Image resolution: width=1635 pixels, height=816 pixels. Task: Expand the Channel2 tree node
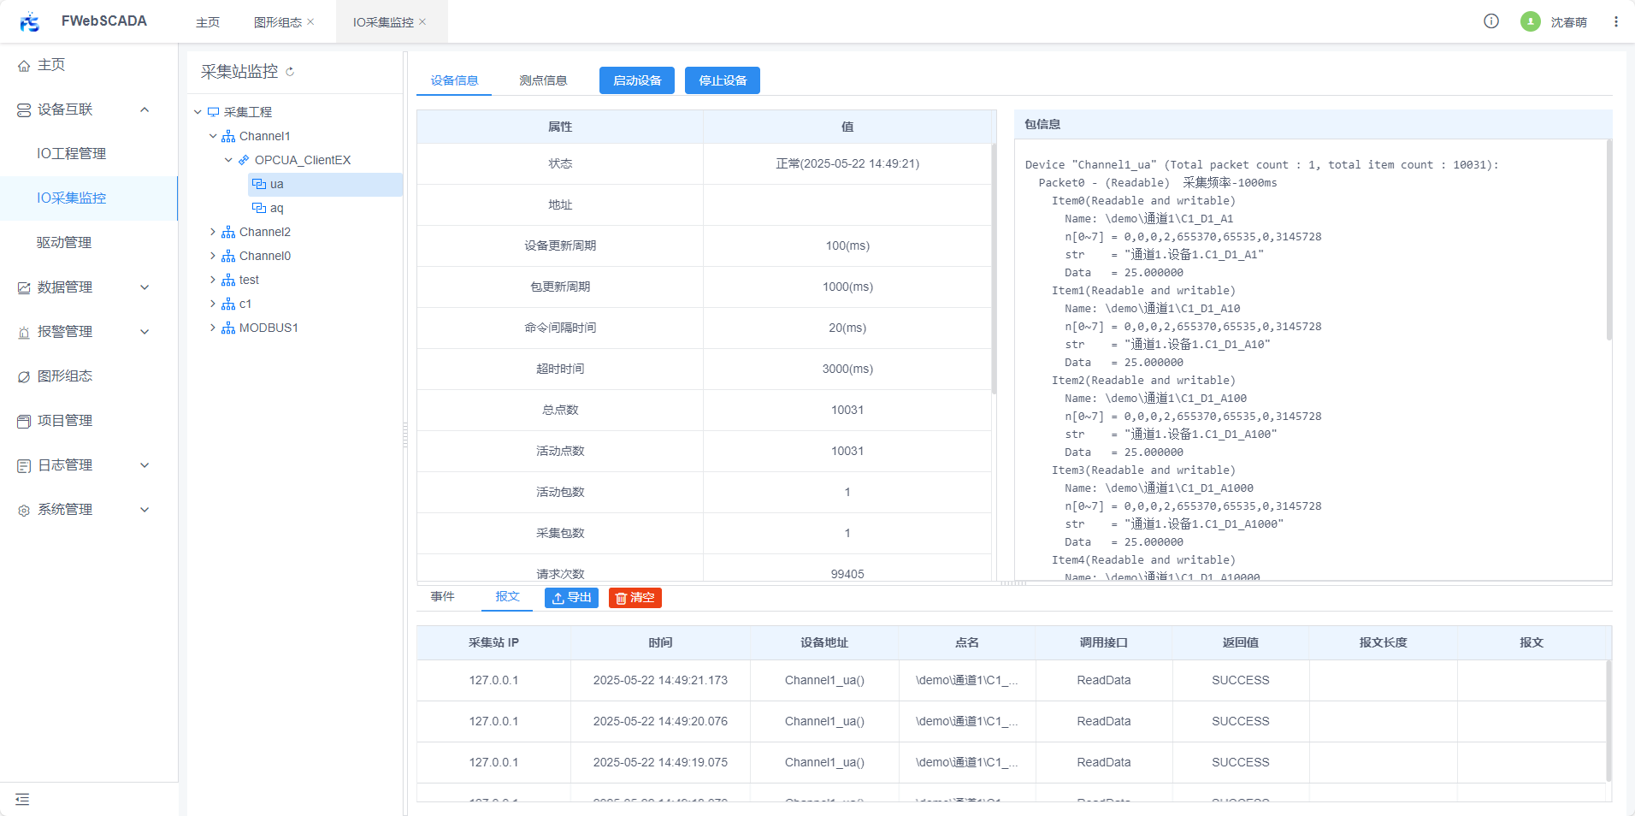(x=213, y=232)
